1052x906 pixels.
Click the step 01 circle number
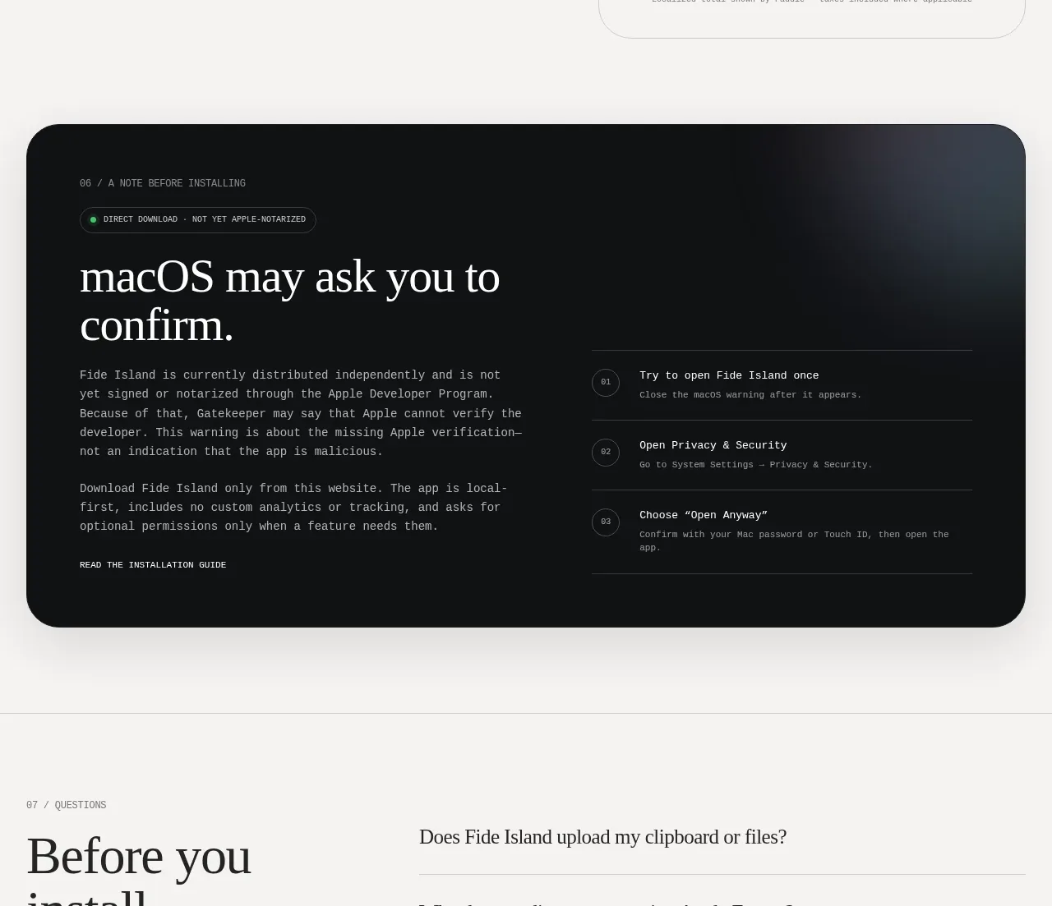[606, 383]
